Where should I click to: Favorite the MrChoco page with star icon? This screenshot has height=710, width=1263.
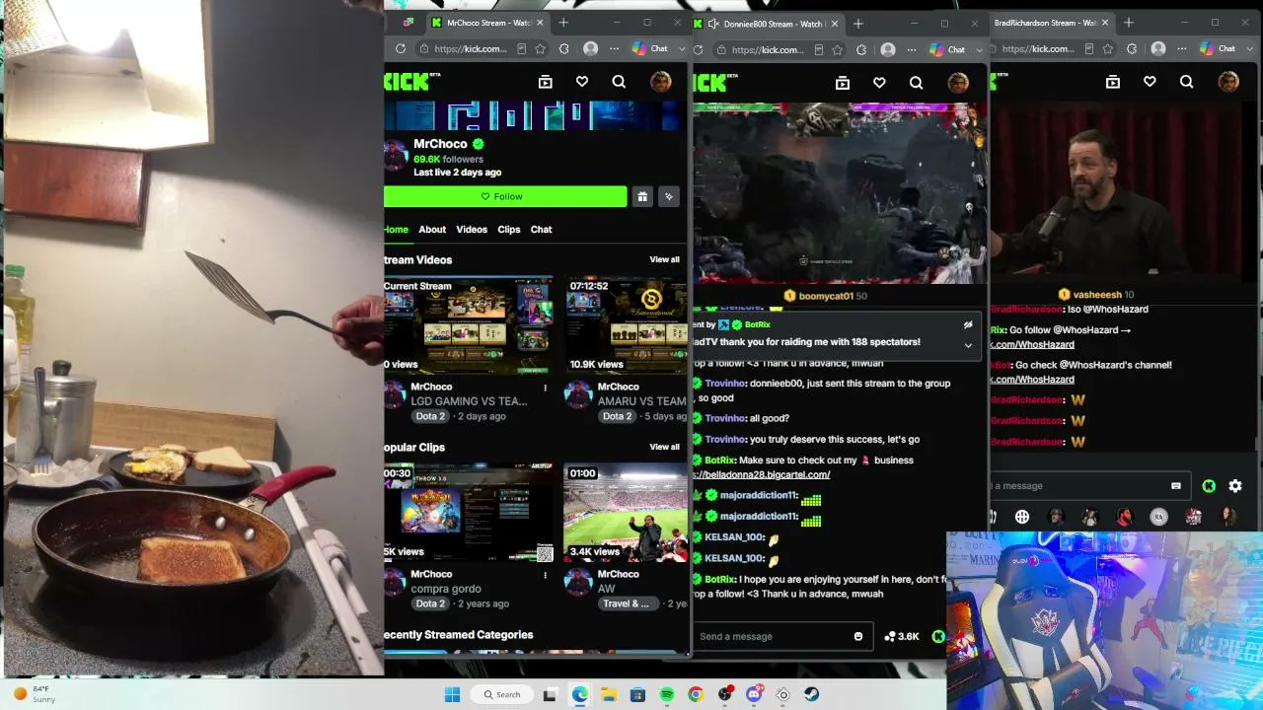pyautogui.click(x=540, y=49)
